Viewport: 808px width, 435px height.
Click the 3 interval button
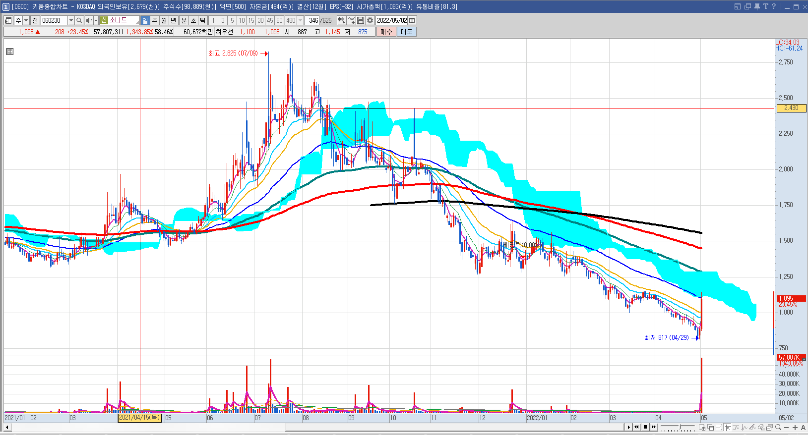click(x=223, y=20)
